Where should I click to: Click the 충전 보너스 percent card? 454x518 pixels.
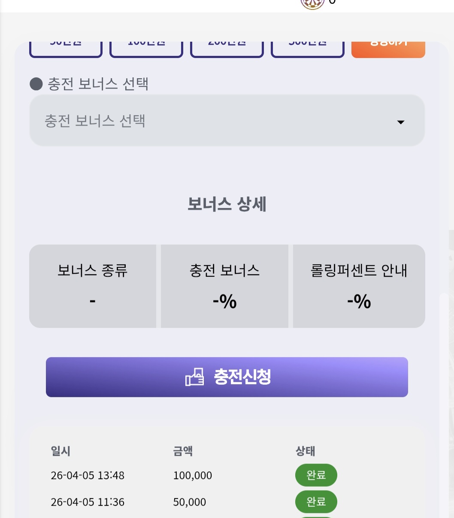[224, 286]
